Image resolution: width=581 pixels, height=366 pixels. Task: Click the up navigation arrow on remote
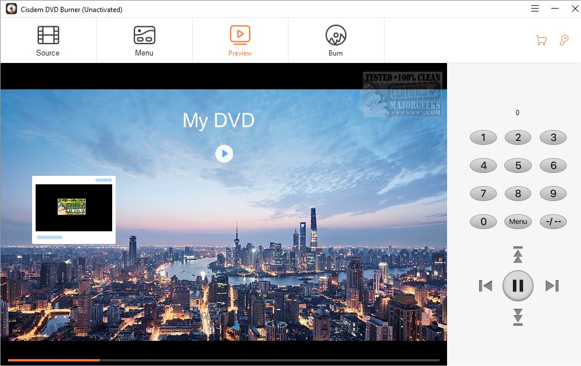pos(518,255)
